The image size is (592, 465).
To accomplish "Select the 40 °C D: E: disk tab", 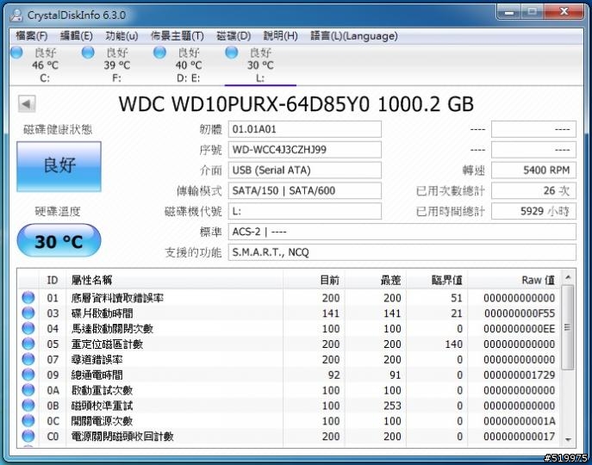I will point(189,65).
